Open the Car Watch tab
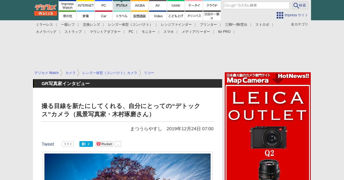 [x=104, y=16]
